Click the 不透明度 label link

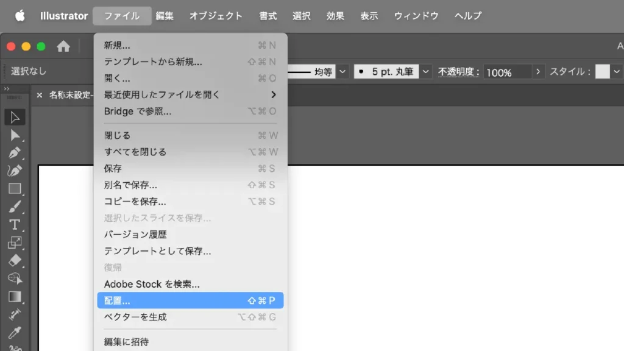point(458,72)
